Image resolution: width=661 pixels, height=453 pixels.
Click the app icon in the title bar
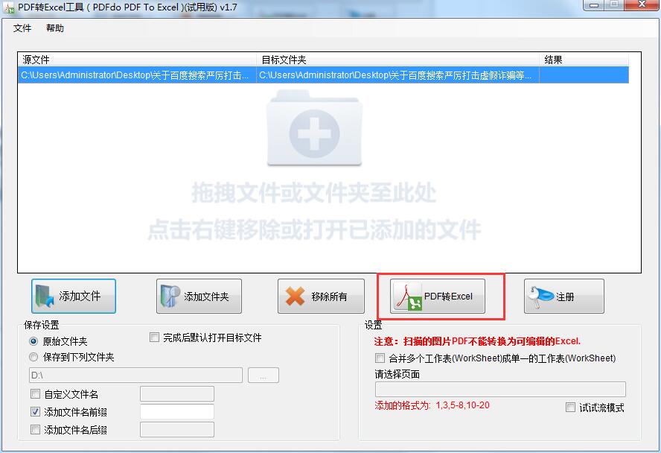click(x=9, y=7)
